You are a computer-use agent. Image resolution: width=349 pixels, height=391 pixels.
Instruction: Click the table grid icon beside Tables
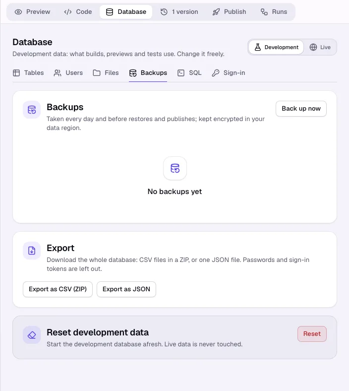16,73
